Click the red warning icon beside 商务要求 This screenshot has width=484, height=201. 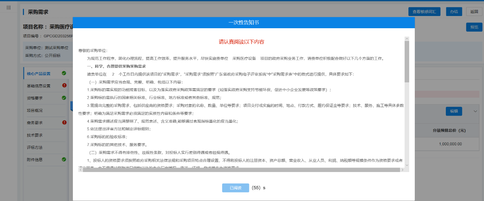pyautogui.click(x=64, y=122)
